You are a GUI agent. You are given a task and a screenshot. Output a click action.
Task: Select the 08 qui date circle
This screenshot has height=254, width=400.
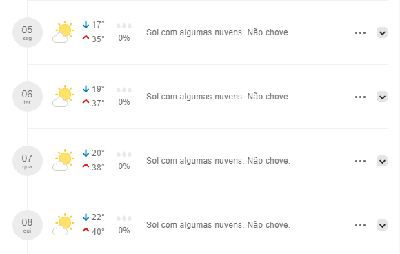(28, 225)
